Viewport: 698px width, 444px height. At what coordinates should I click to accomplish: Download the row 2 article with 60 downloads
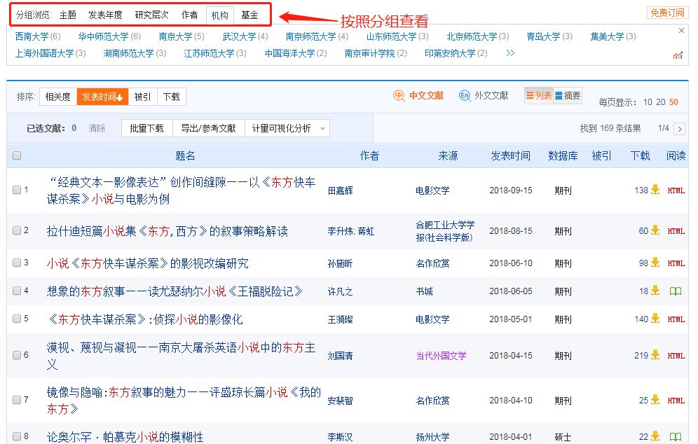[655, 230]
